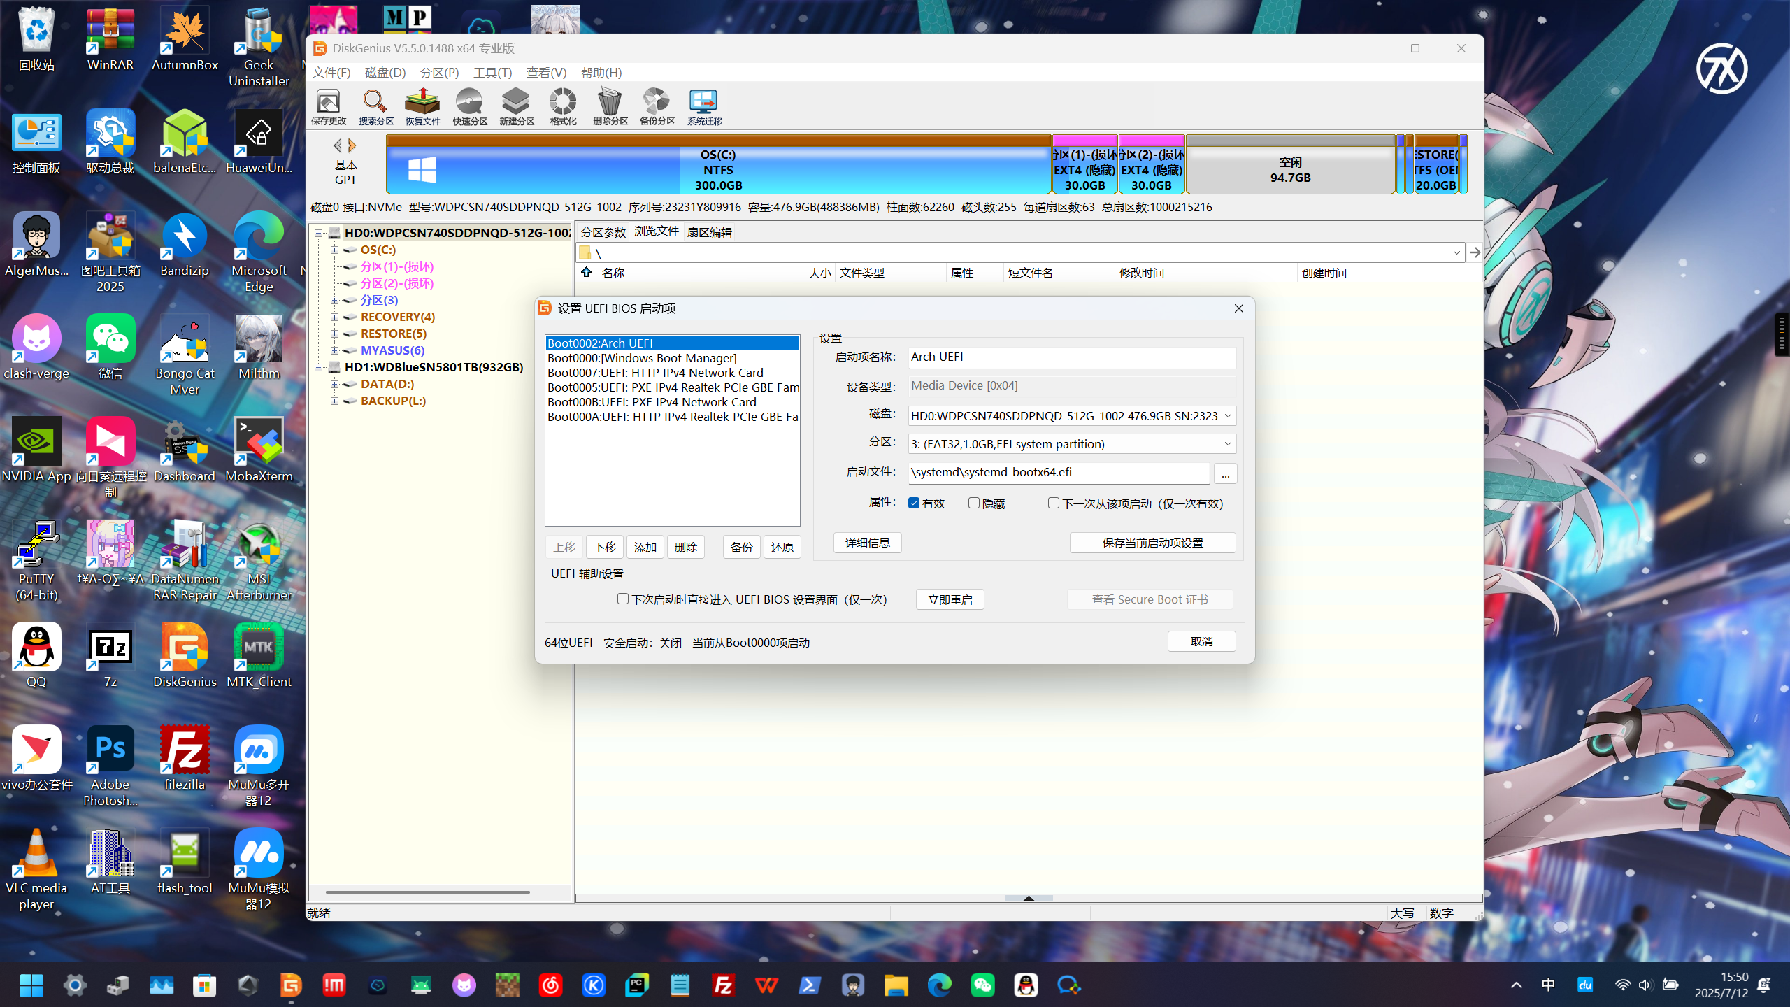Click the New Partition (新建分区) icon
Viewport: 1790px width, 1007px height.
coord(516,106)
